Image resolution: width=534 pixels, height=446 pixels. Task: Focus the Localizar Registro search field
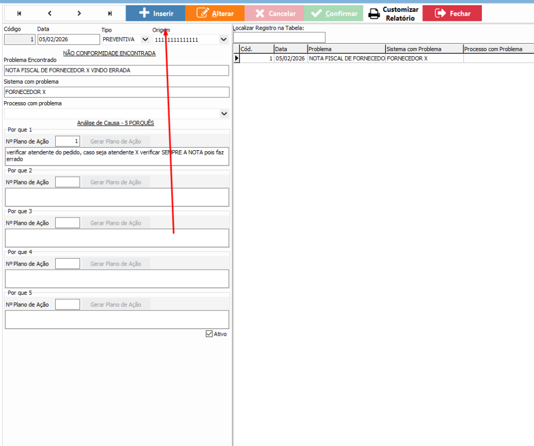point(279,38)
